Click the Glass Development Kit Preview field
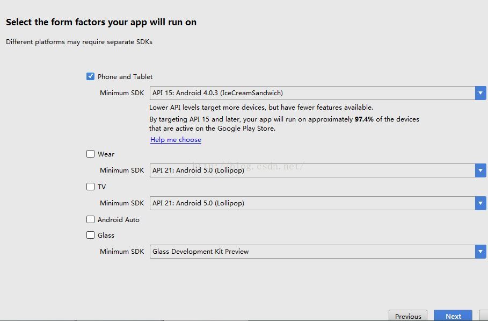The width and height of the screenshot is (488, 321). point(311,252)
